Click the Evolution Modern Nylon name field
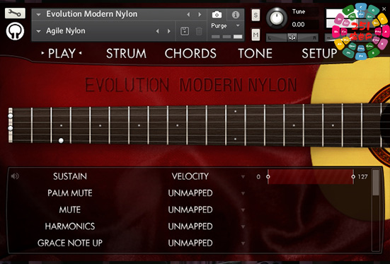 coord(92,14)
